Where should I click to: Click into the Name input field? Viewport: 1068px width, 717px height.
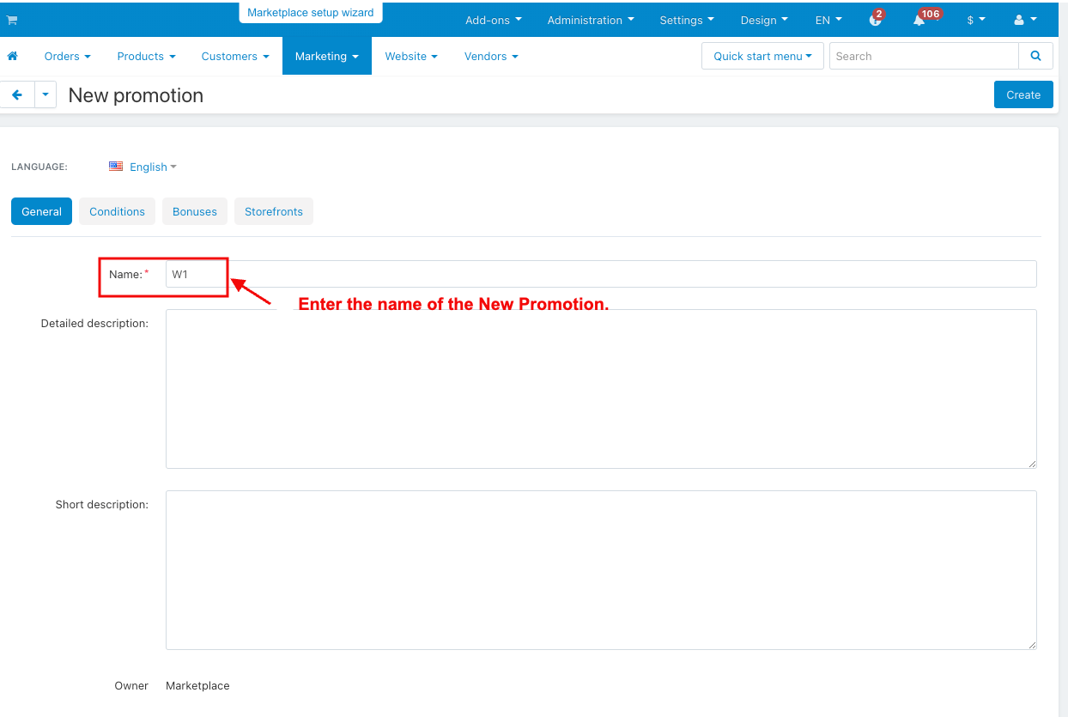click(601, 274)
